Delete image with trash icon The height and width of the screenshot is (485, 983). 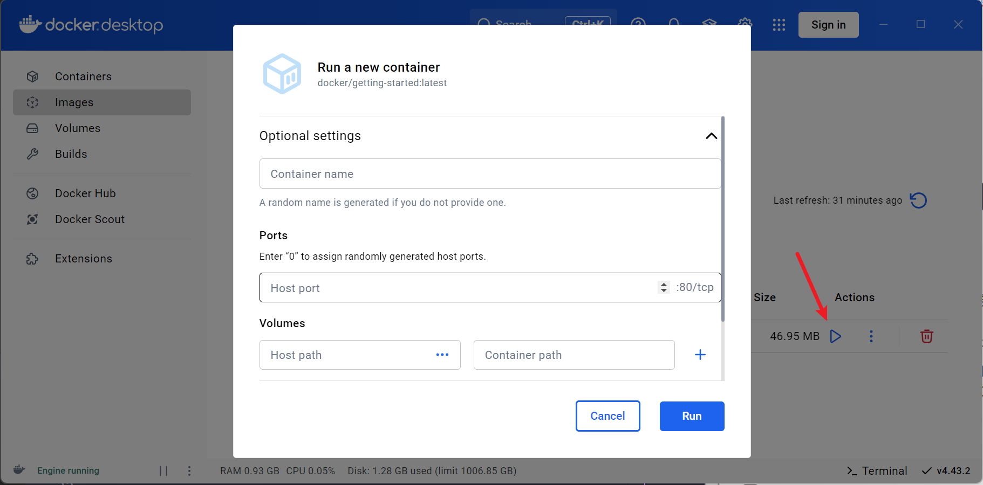point(926,336)
